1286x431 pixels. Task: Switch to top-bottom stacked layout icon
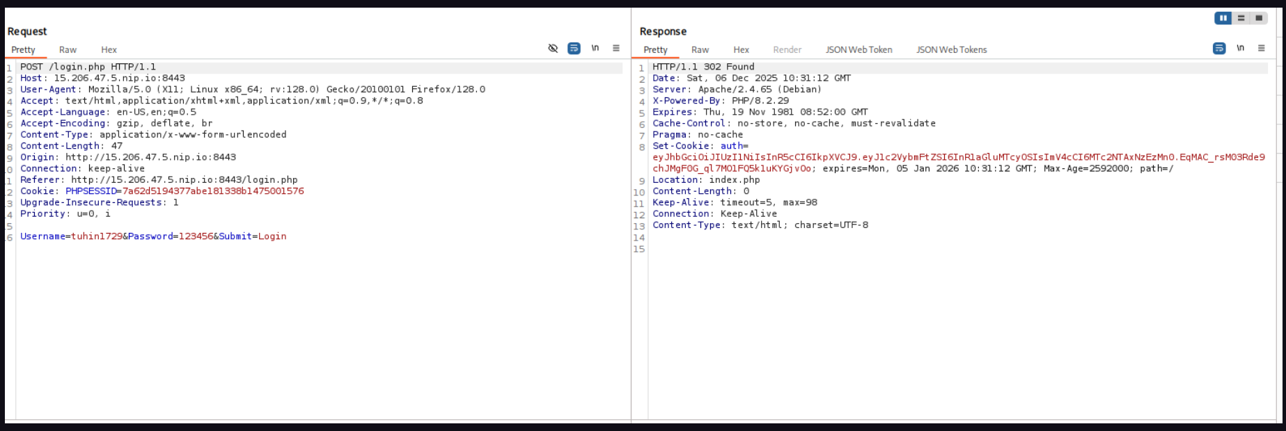tap(1241, 18)
